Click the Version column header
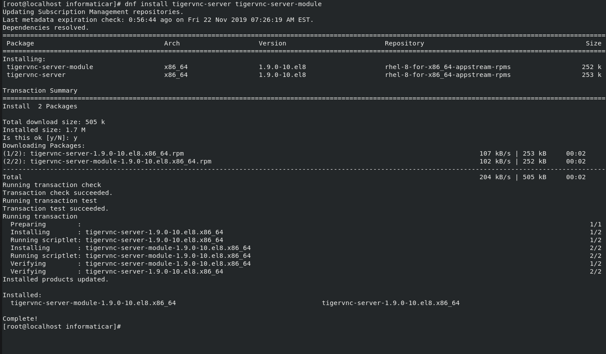 click(x=272, y=43)
